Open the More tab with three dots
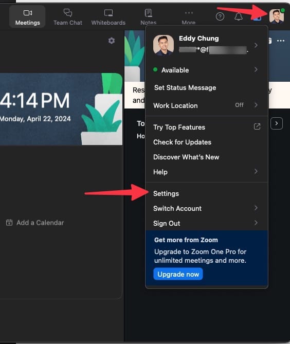290x344 pixels. [189, 16]
